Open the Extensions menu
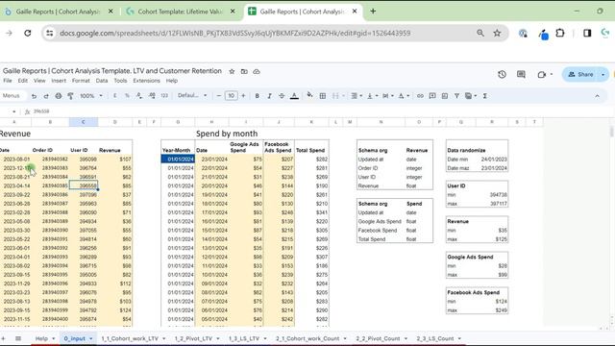 (146, 81)
